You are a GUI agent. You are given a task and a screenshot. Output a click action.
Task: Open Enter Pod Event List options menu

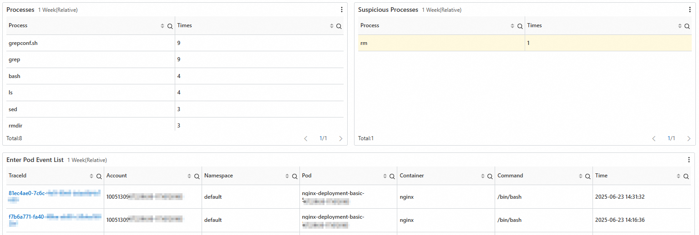pyautogui.click(x=689, y=160)
